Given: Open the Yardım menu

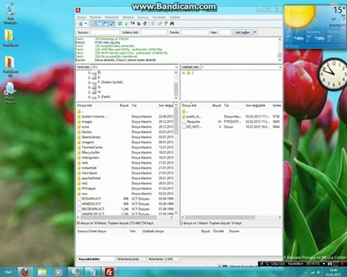Looking at the screenshot, I should click(x=175, y=17).
